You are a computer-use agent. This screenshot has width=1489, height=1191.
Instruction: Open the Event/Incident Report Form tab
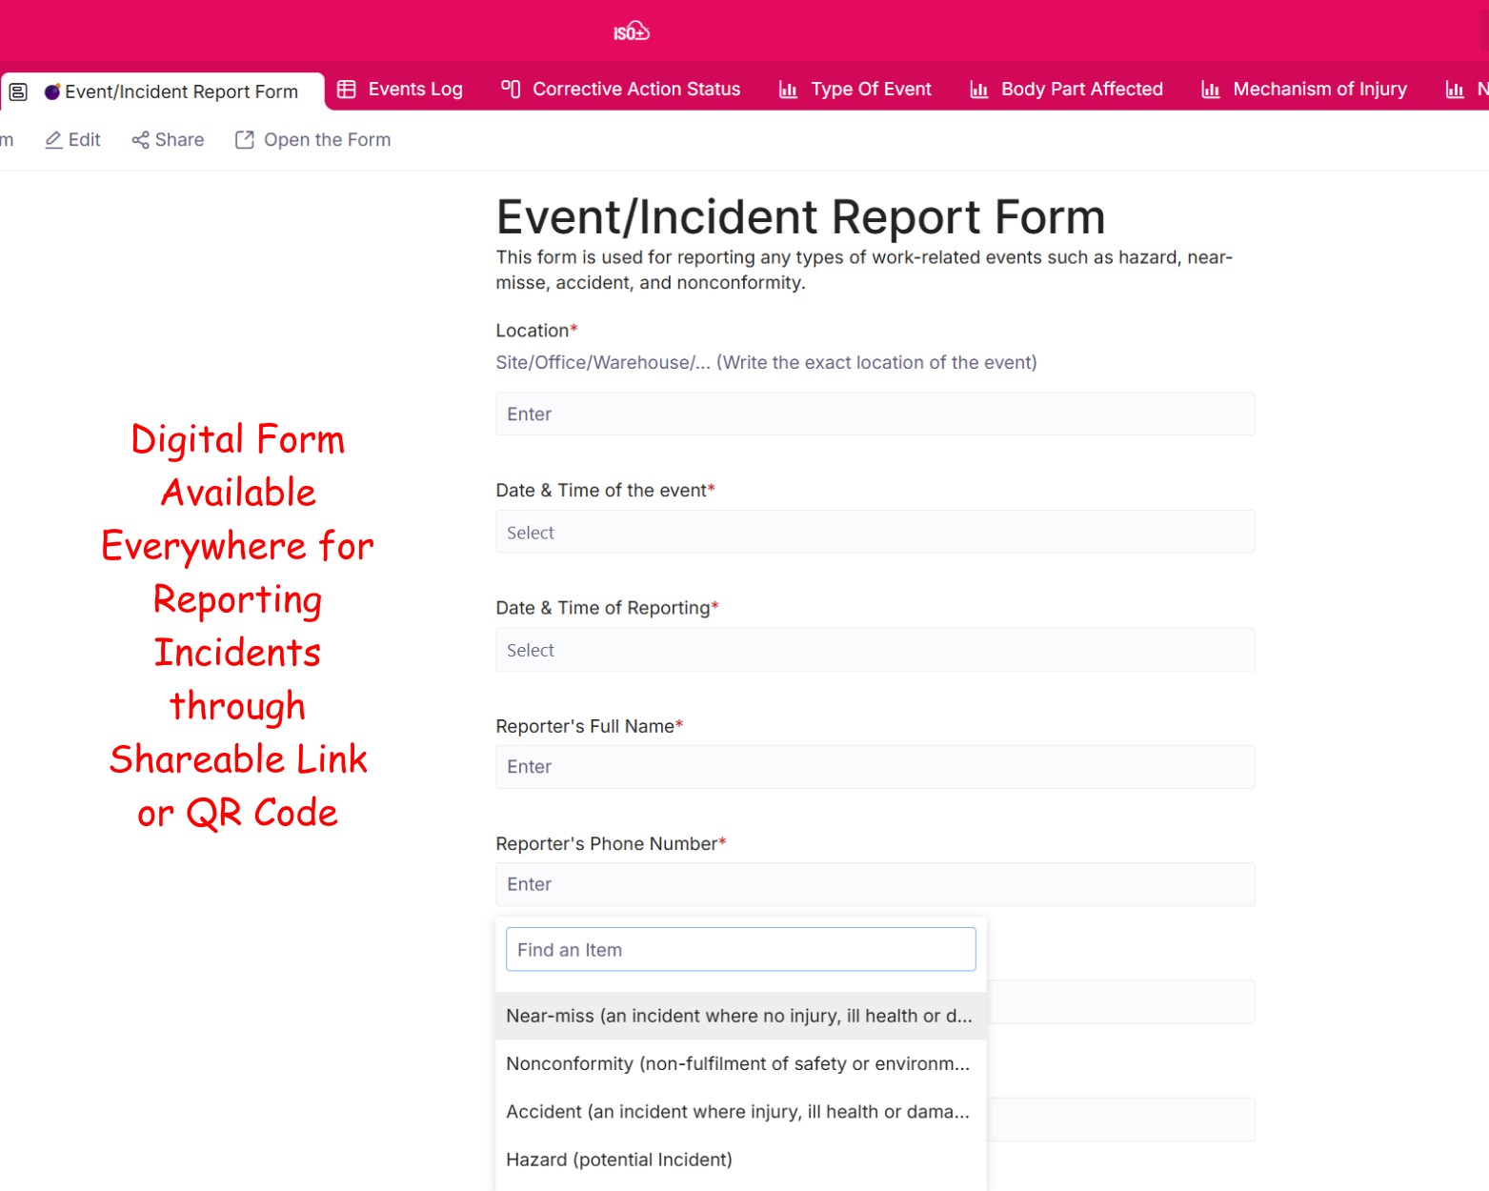[x=181, y=91]
